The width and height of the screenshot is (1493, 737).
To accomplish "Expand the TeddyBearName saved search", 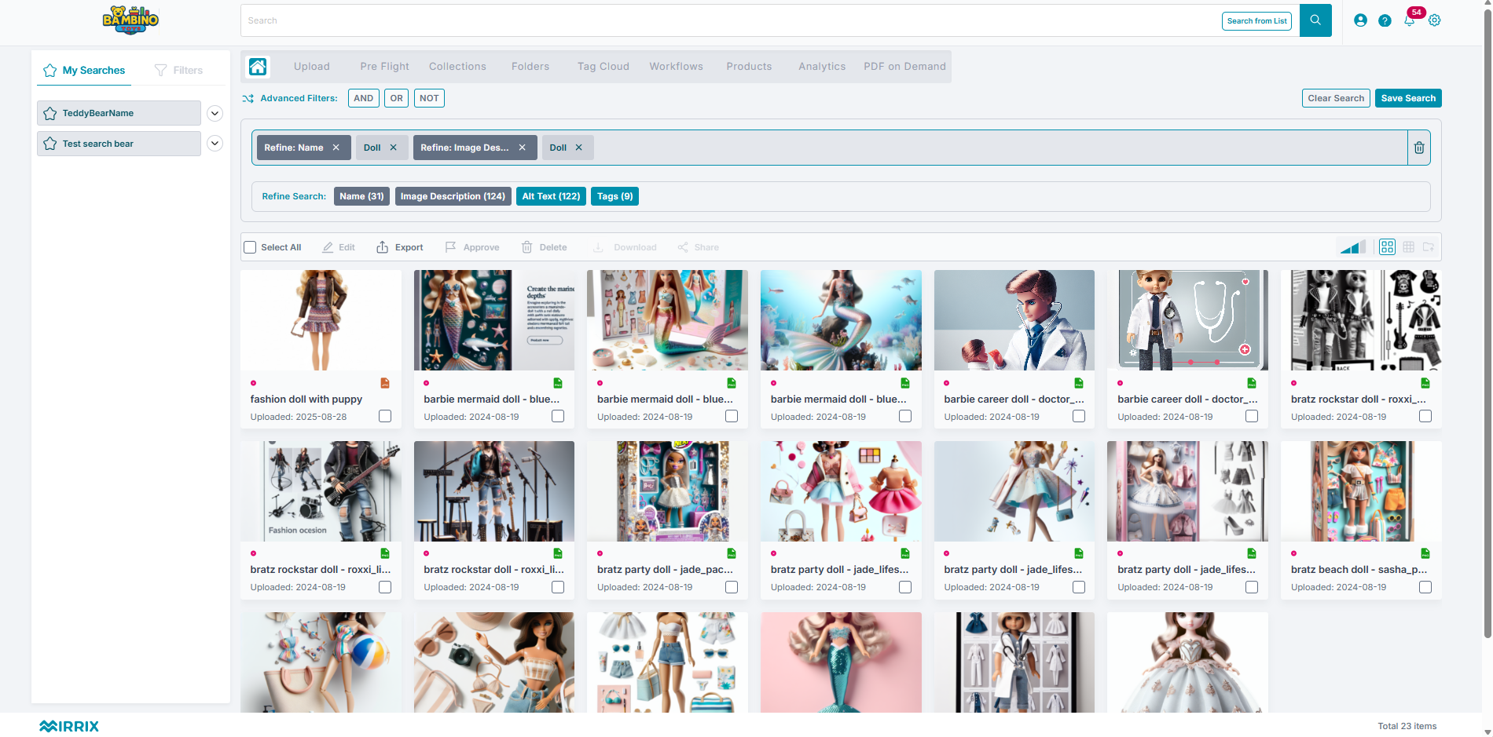I will tap(215, 113).
